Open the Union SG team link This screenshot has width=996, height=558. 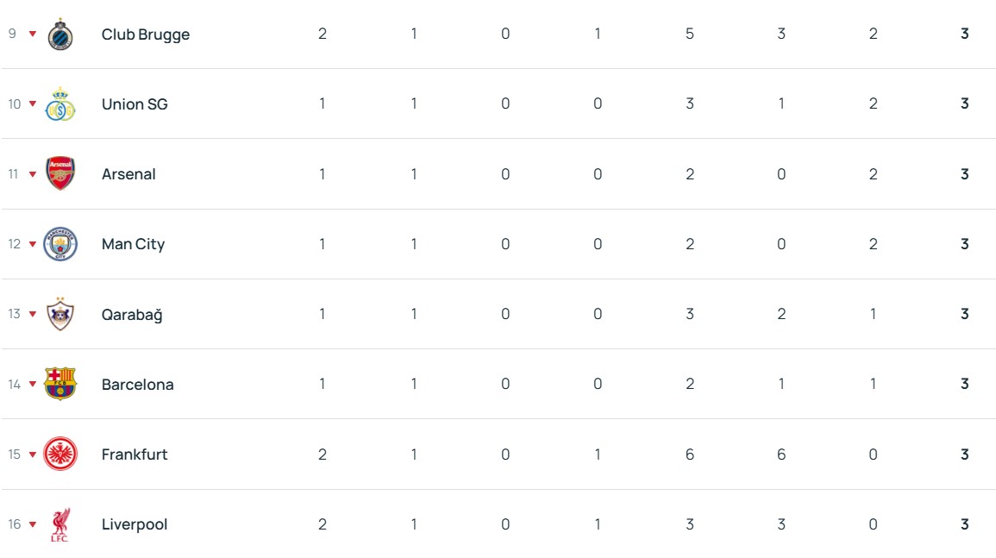pos(135,104)
